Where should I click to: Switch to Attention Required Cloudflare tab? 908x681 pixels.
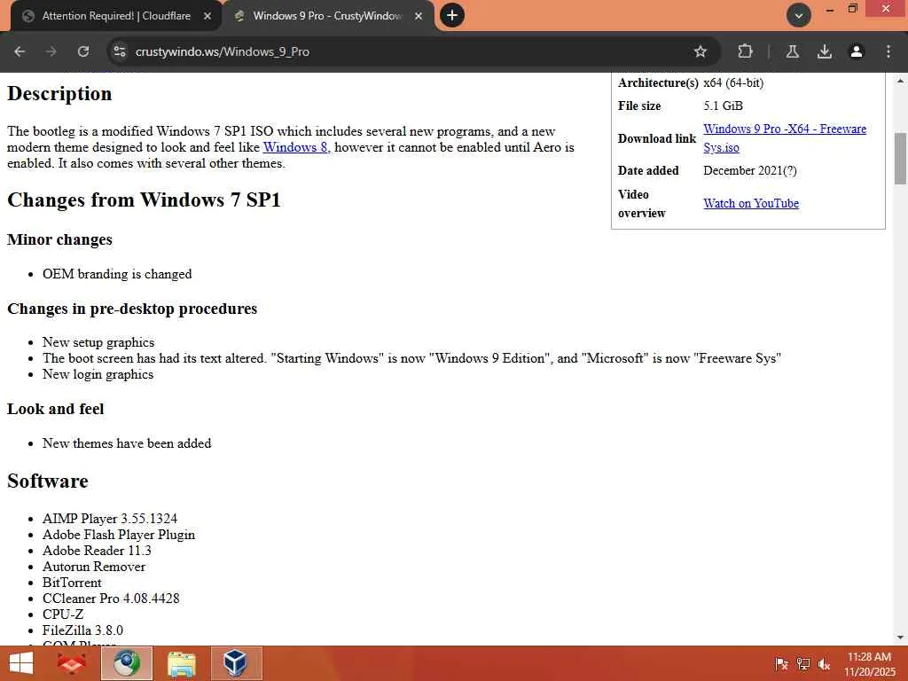pos(116,16)
